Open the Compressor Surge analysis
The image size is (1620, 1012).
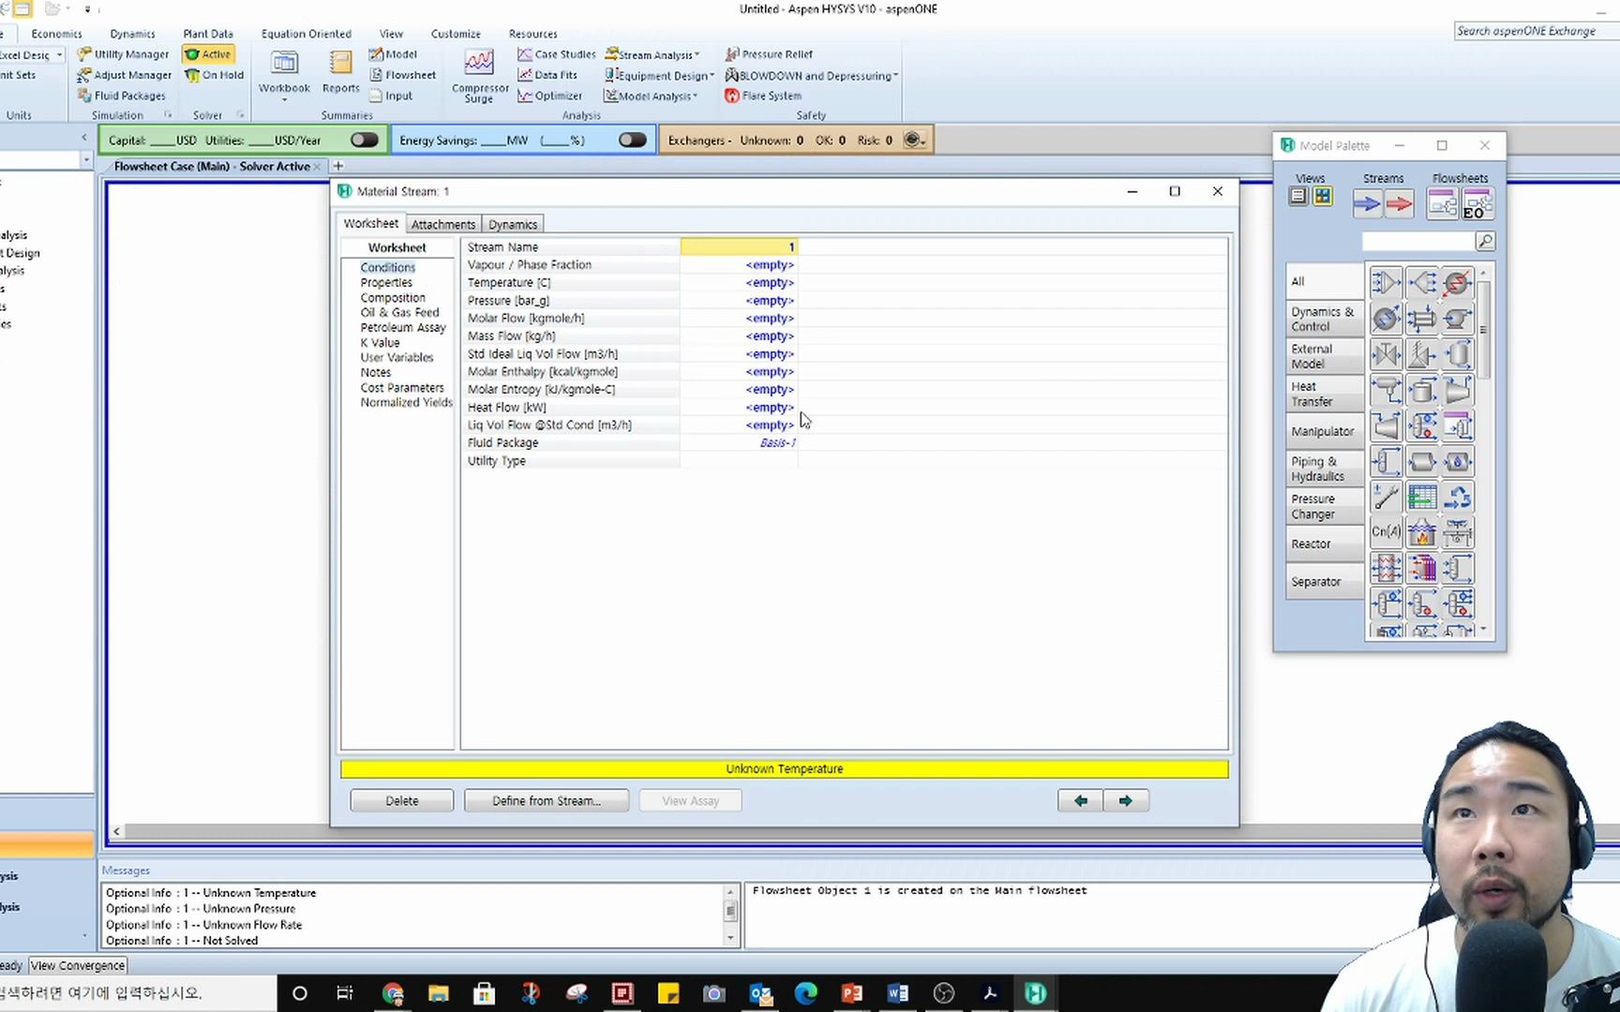pyautogui.click(x=479, y=75)
